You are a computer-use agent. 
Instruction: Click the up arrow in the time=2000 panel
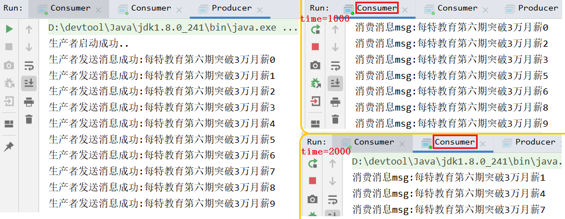(332, 164)
